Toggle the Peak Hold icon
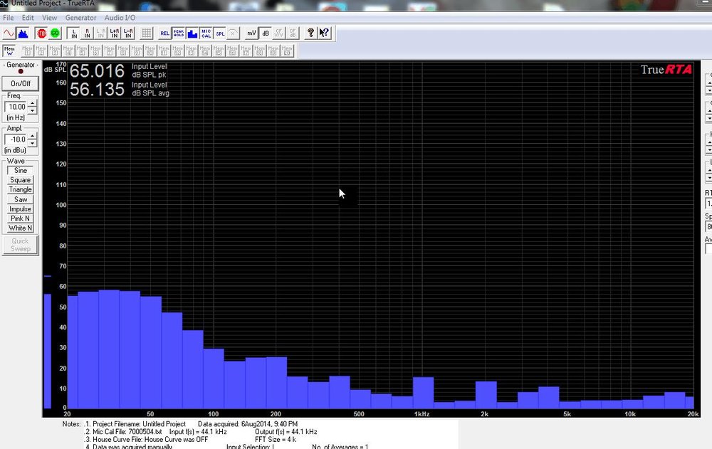712x449 pixels. click(x=179, y=33)
